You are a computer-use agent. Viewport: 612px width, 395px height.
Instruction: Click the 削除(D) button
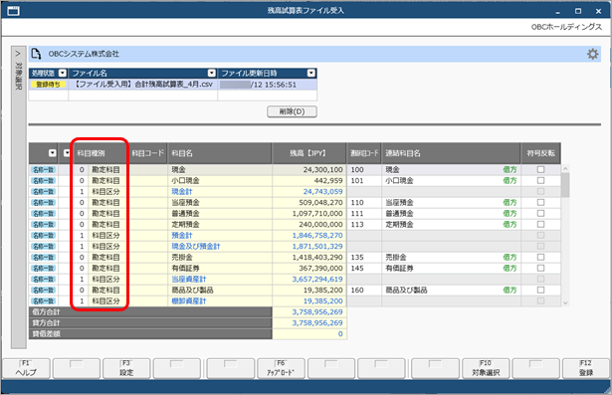292,111
